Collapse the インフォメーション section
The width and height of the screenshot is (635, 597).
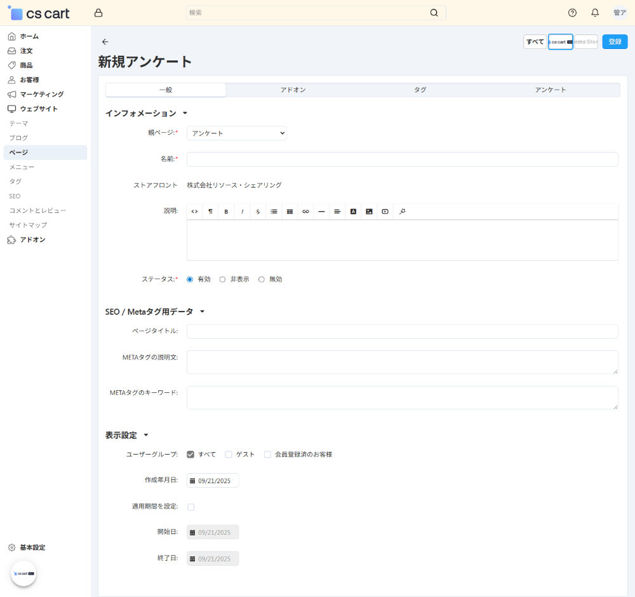click(x=185, y=113)
